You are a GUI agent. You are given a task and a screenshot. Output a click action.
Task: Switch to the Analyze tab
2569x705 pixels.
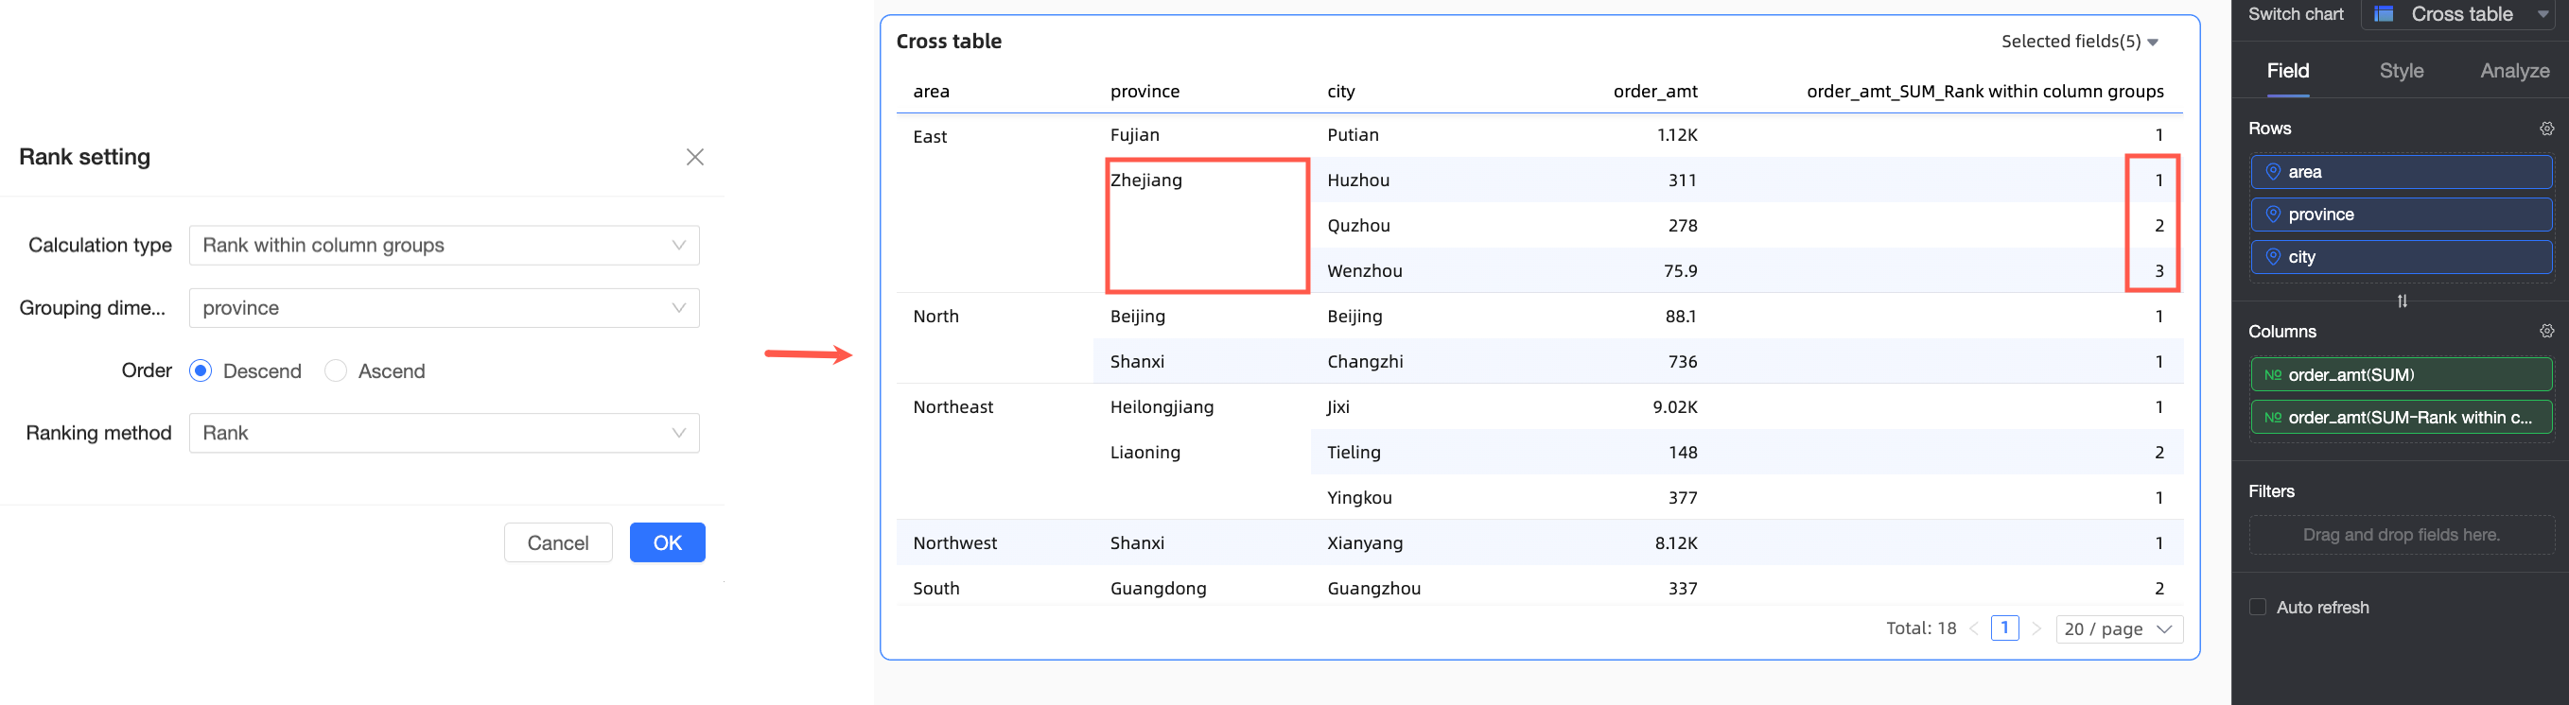pos(2514,71)
